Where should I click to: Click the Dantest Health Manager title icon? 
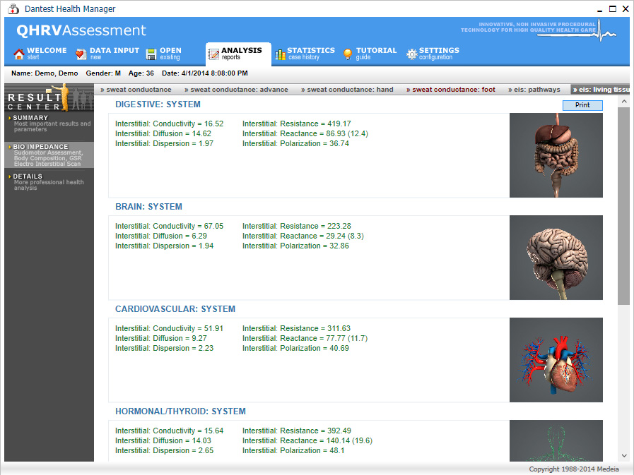[13, 9]
